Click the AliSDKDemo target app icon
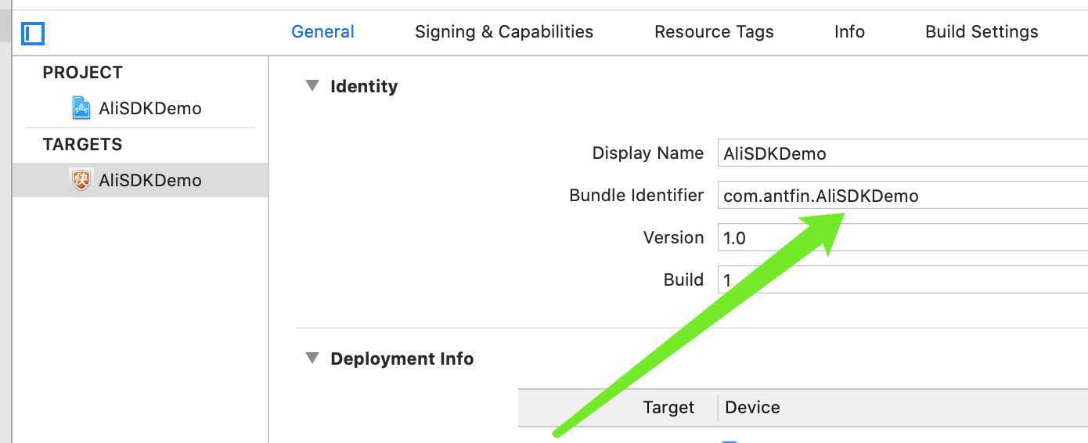This screenshot has width=1088, height=443. coord(81,180)
